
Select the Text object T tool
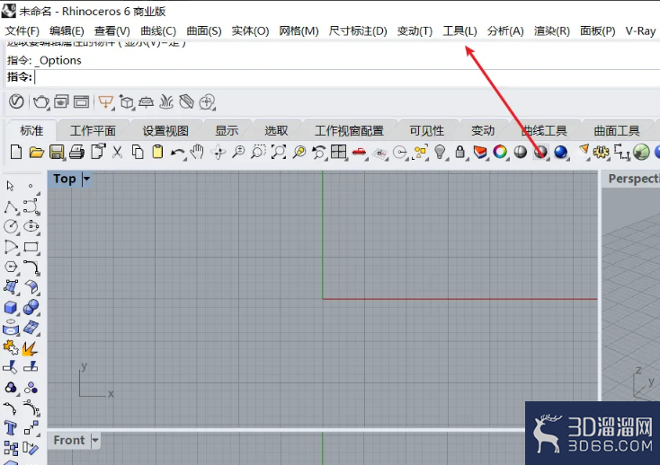[x=11, y=428]
